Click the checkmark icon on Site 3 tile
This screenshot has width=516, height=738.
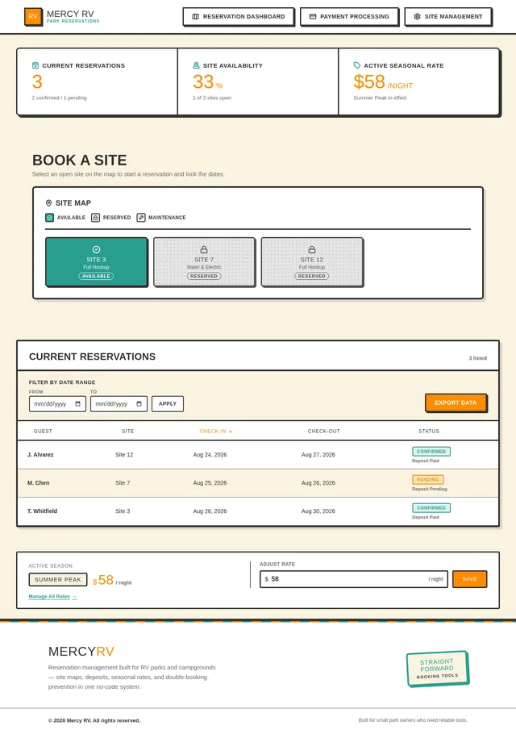97,249
